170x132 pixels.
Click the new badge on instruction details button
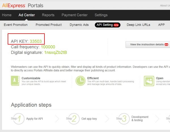(166, 44)
